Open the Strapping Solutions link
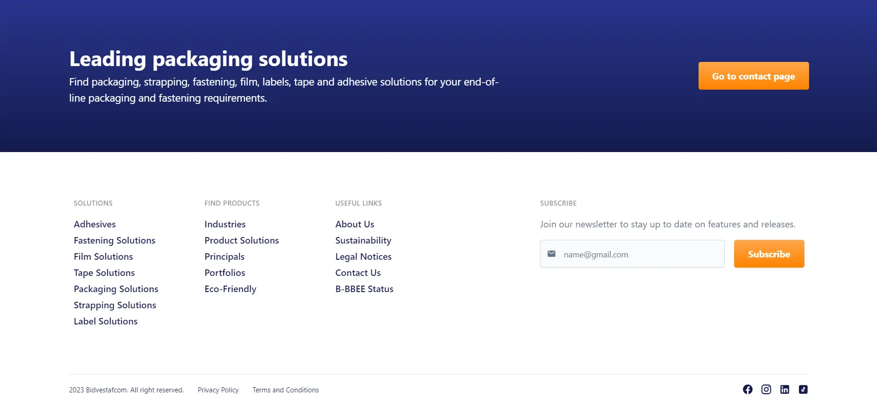The image size is (877, 403). pyautogui.click(x=115, y=305)
